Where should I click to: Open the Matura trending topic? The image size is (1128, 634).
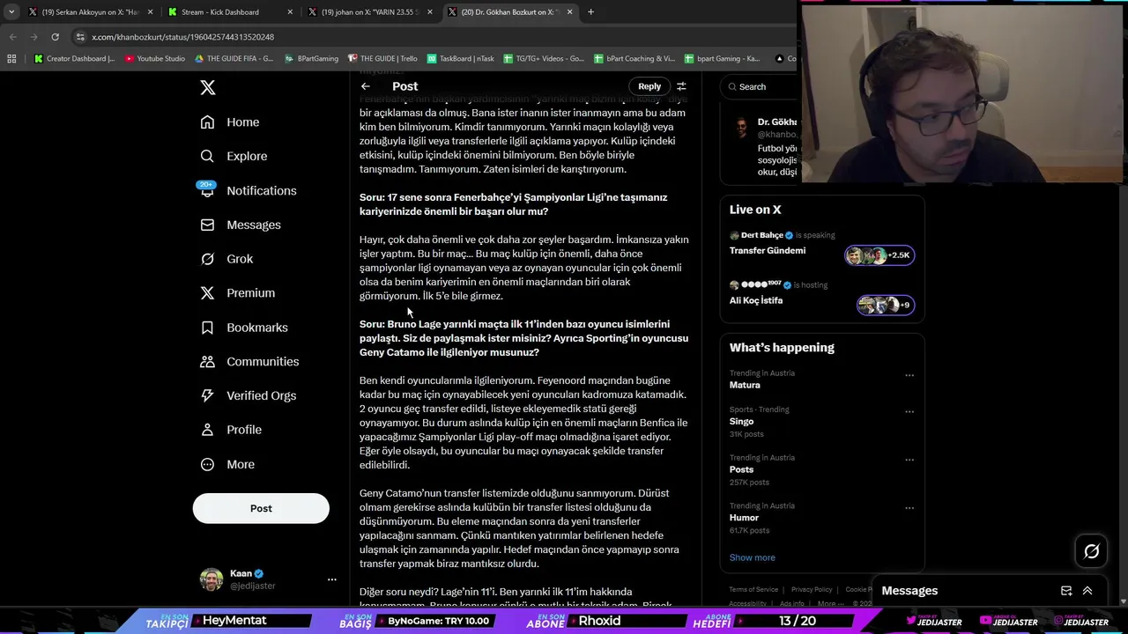pyautogui.click(x=745, y=385)
